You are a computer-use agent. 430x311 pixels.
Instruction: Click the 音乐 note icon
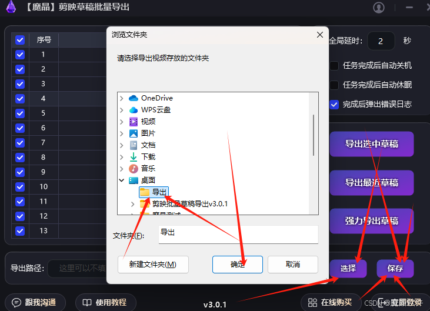pyautogui.click(x=134, y=169)
